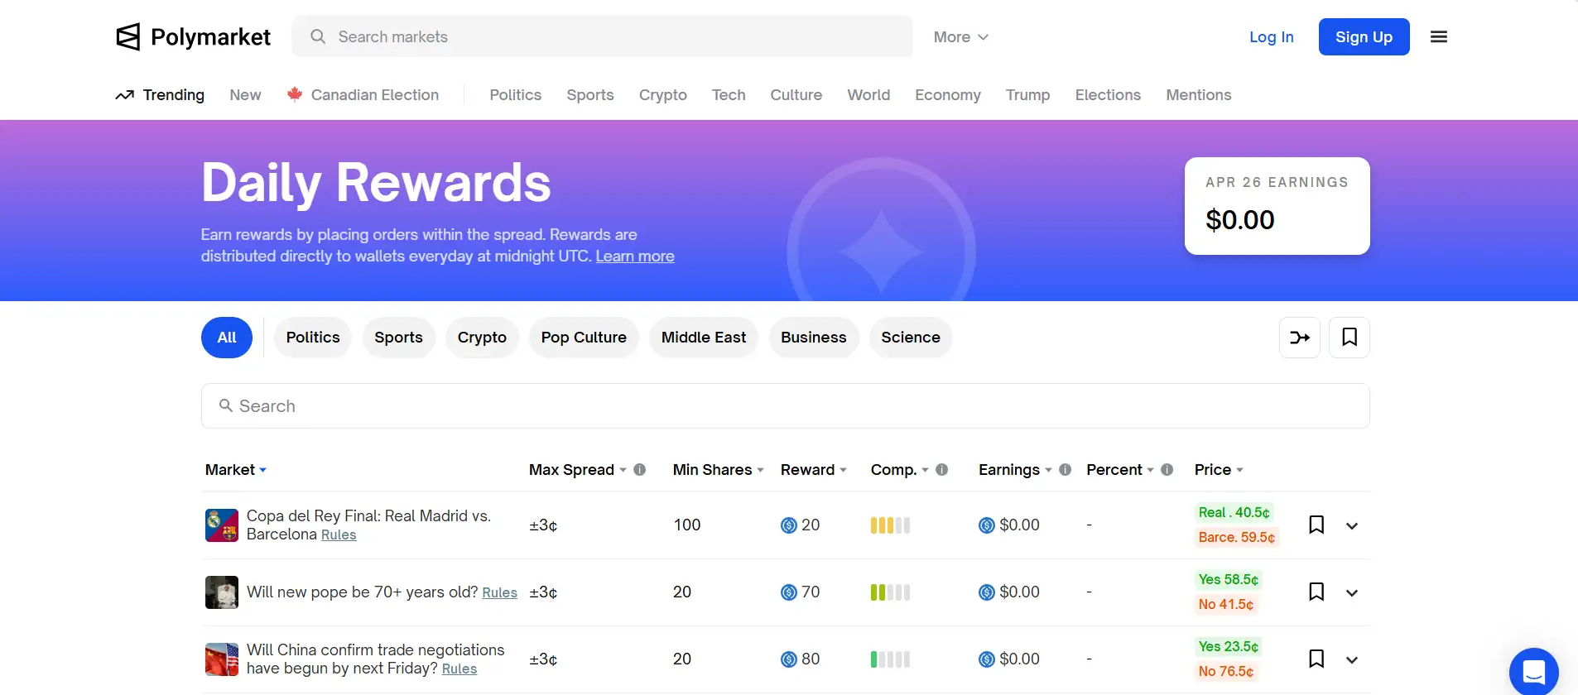Bookmark the new pope 70+ market
Image resolution: width=1578 pixels, height=695 pixels.
click(x=1316, y=592)
